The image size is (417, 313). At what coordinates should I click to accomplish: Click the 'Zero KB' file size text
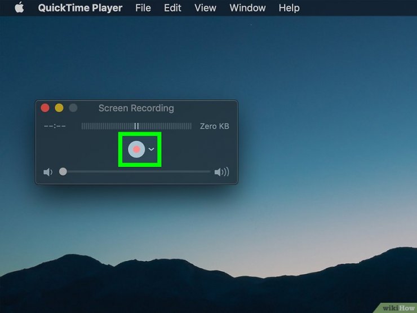click(214, 126)
